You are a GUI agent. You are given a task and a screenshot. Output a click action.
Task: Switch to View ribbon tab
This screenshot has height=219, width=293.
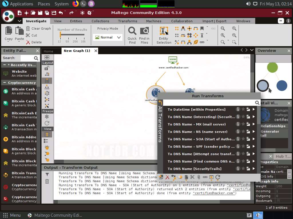tap(58, 21)
